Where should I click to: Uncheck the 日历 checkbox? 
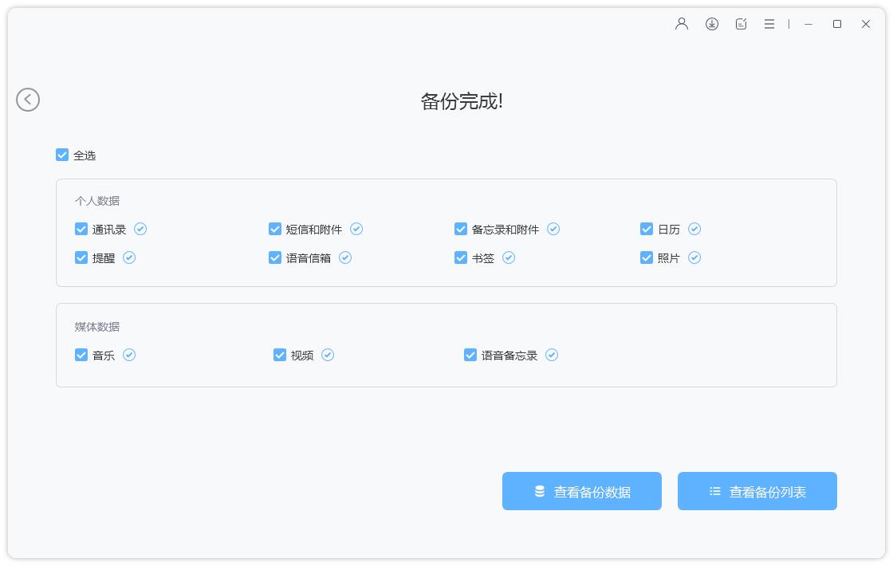[x=646, y=229]
